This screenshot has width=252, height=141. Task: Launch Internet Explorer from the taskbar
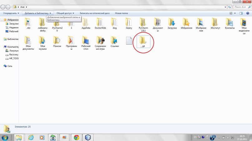coord(31,138)
